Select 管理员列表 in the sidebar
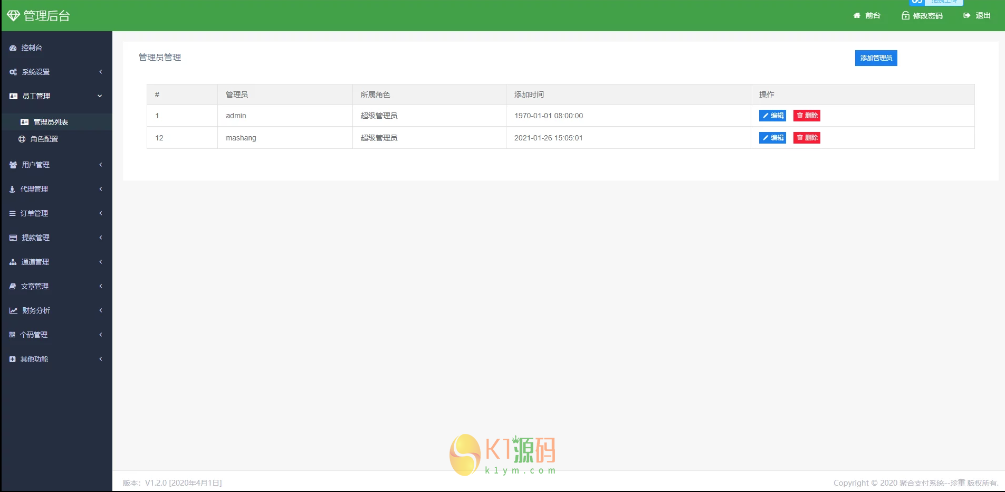The image size is (1005, 492). point(50,122)
